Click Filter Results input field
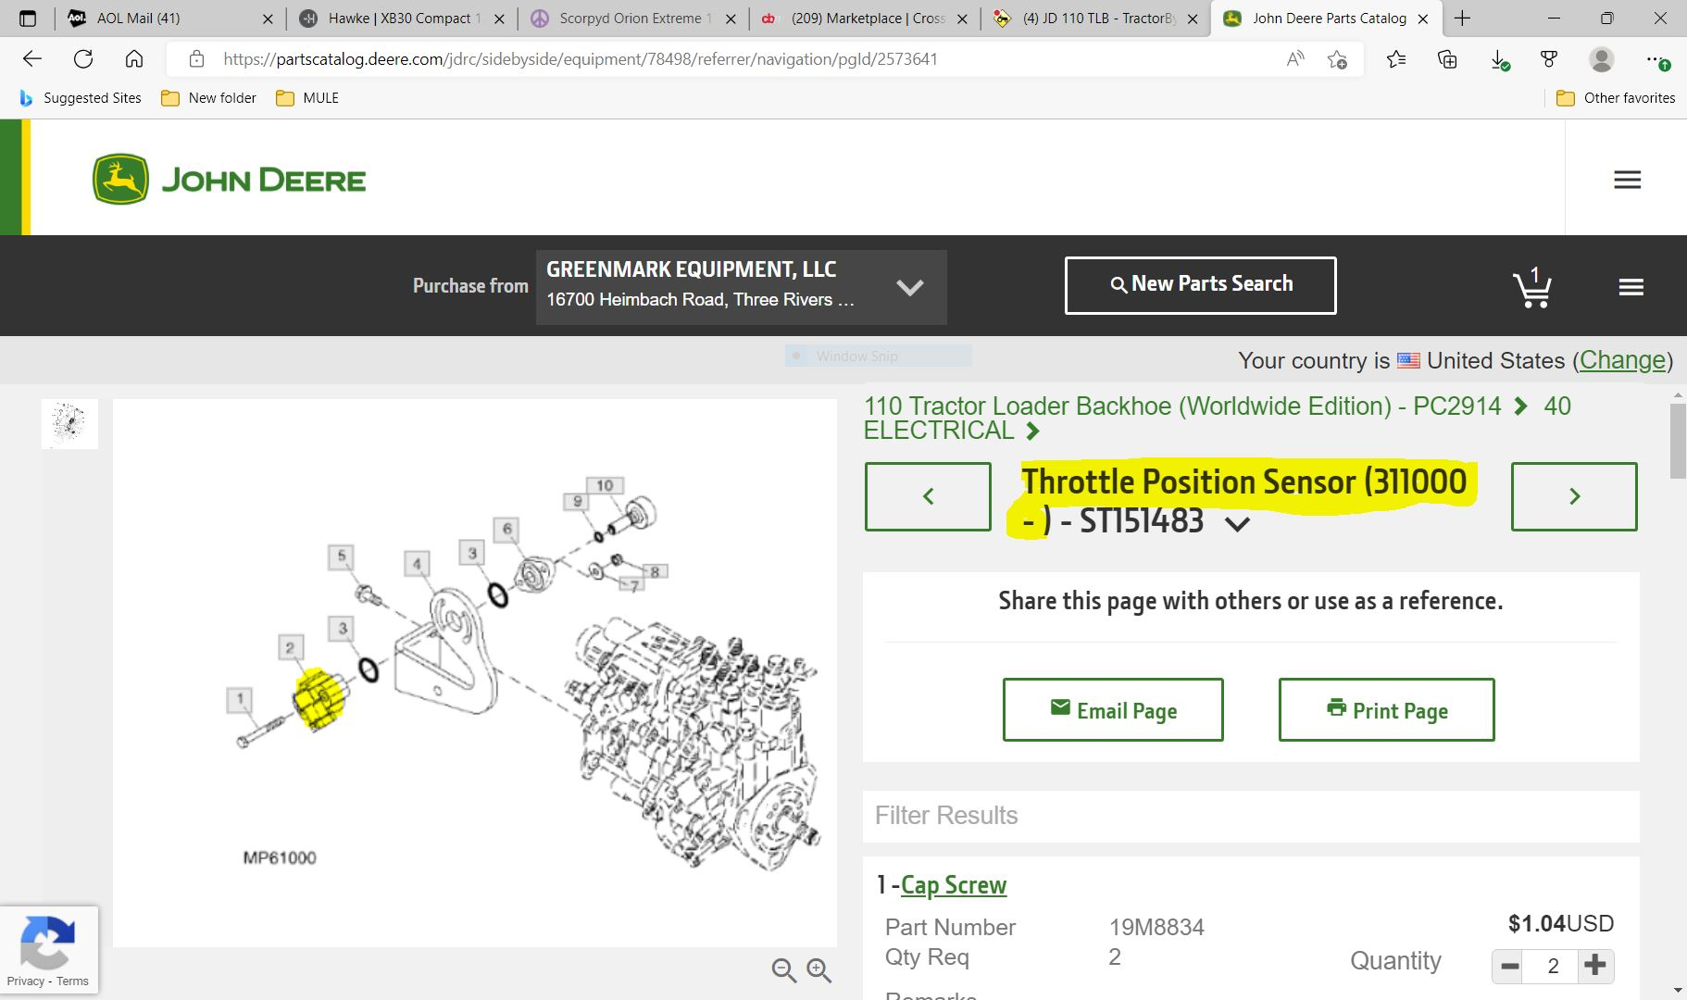Screen dimensions: 1687x1000 1251,816
